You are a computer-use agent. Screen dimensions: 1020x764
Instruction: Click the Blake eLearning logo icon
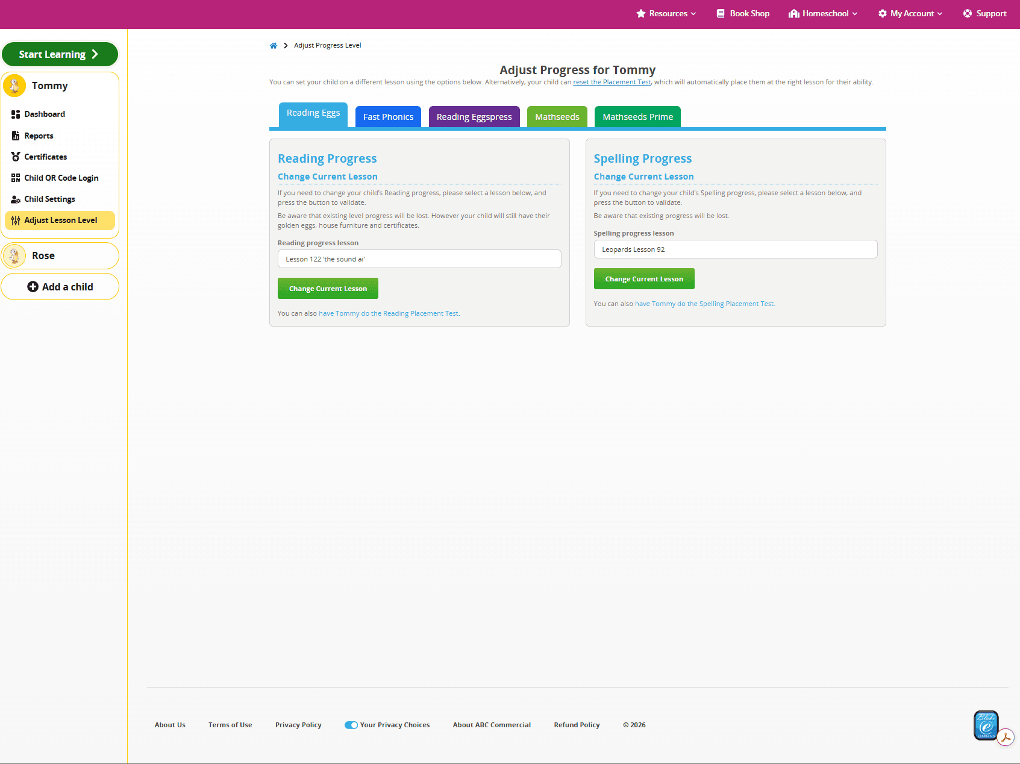[x=986, y=725]
